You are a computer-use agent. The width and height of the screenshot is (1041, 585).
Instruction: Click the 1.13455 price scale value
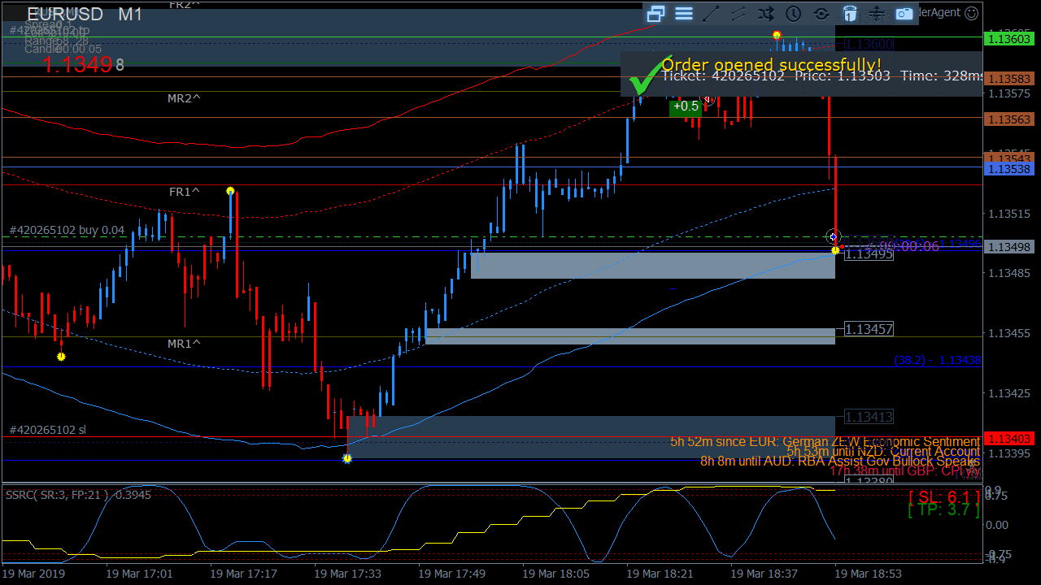tap(1010, 333)
